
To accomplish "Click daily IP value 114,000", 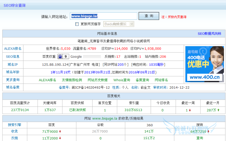I will (121, 49).
